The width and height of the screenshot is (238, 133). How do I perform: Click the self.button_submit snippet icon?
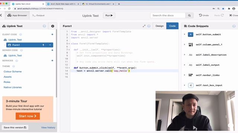click(x=190, y=34)
